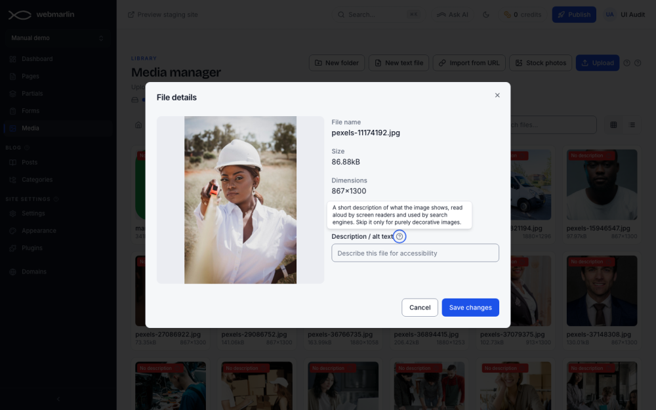Open Domains in the sidebar
656x410 pixels.
point(58,272)
